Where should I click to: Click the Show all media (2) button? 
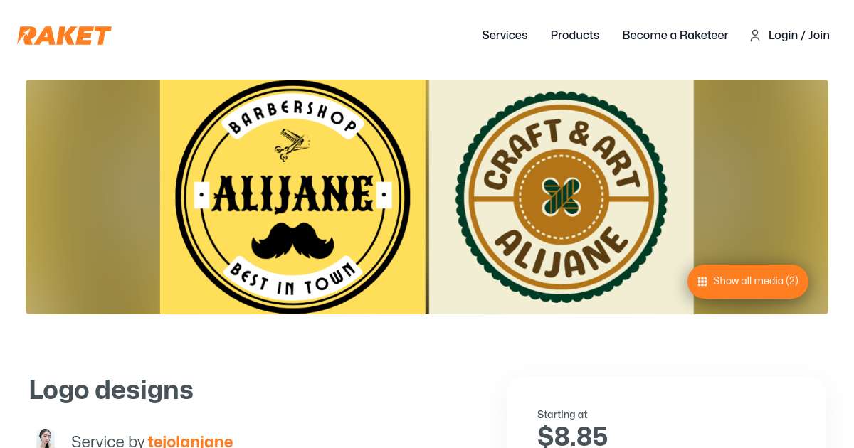(x=747, y=282)
